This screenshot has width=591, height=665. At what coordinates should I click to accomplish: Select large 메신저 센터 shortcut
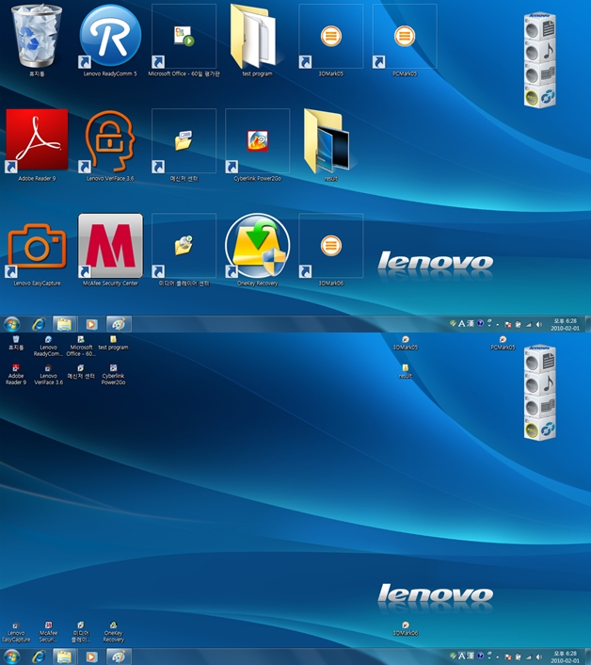184,140
